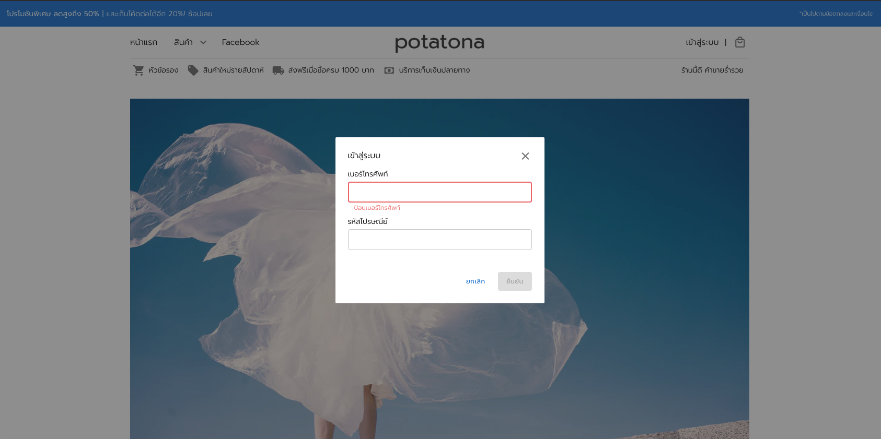Focus the เบอร์โทรศัพท์ phone number field
Screen dimensions: 881x439
(x=439, y=192)
